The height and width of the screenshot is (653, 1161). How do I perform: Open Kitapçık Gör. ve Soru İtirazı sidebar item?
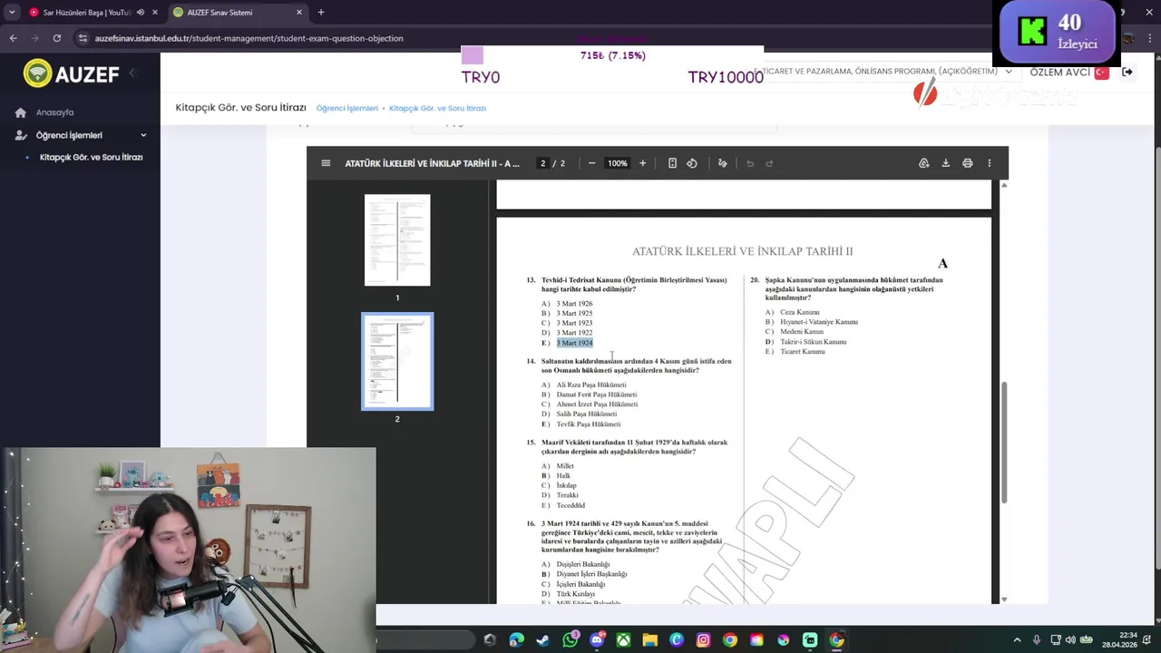click(x=91, y=157)
